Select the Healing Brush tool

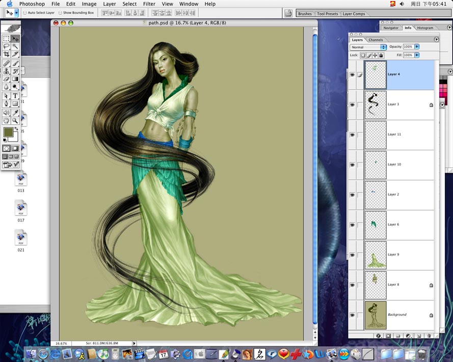pos(6,63)
